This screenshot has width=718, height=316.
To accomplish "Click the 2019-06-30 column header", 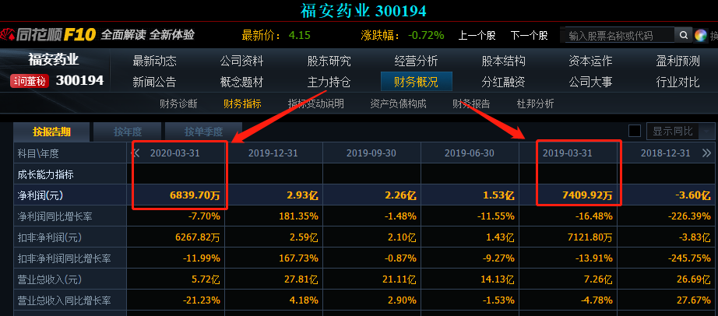I will pos(470,153).
